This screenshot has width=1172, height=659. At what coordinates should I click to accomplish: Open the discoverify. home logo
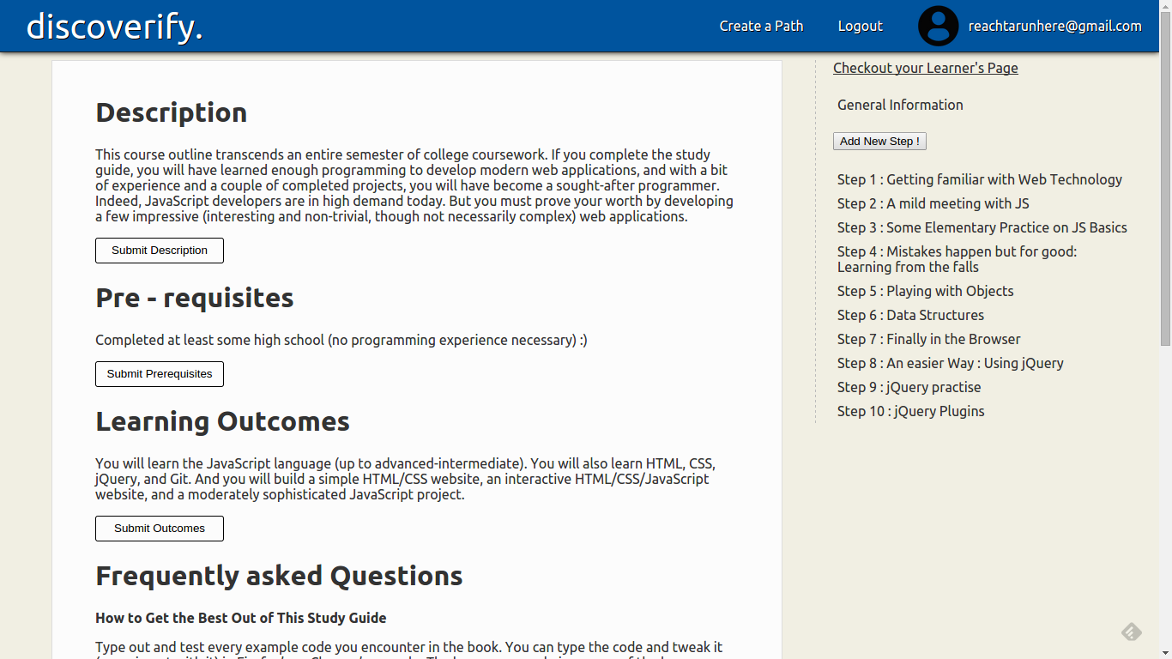pyautogui.click(x=115, y=26)
